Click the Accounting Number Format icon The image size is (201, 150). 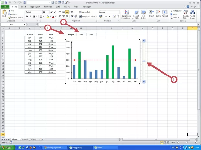click(x=100, y=16)
